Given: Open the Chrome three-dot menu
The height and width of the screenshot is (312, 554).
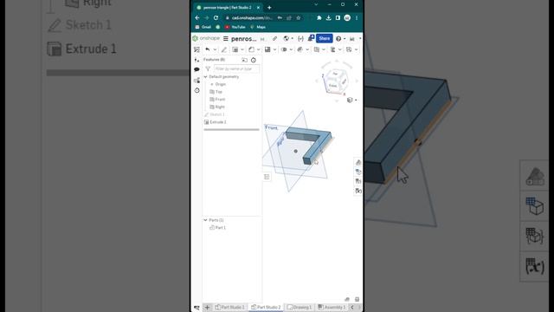Looking at the screenshot, I should point(357,18).
